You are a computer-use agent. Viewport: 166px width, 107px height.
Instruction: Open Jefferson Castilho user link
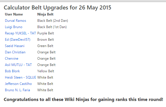click(18, 84)
